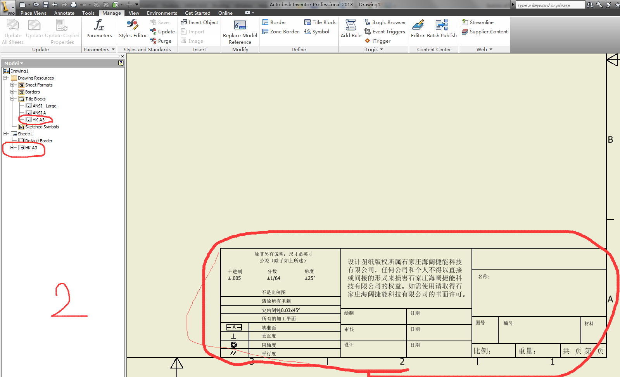The height and width of the screenshot is (377, 620).
Task: Click the Zone Border button
Action: click(x=281, y=32)
